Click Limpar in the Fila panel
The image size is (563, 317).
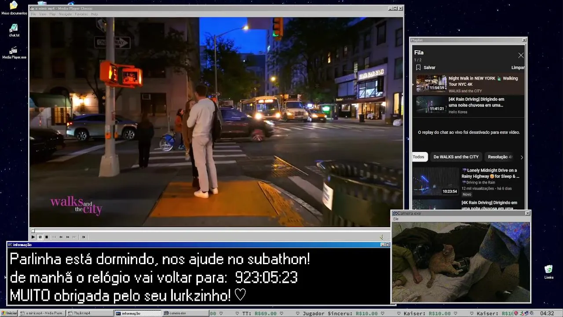coord(518,68)
